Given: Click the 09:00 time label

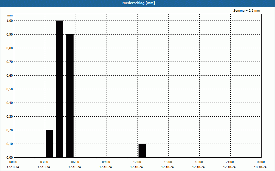Looking at the screenshot, I should click(x=106, y=162).
